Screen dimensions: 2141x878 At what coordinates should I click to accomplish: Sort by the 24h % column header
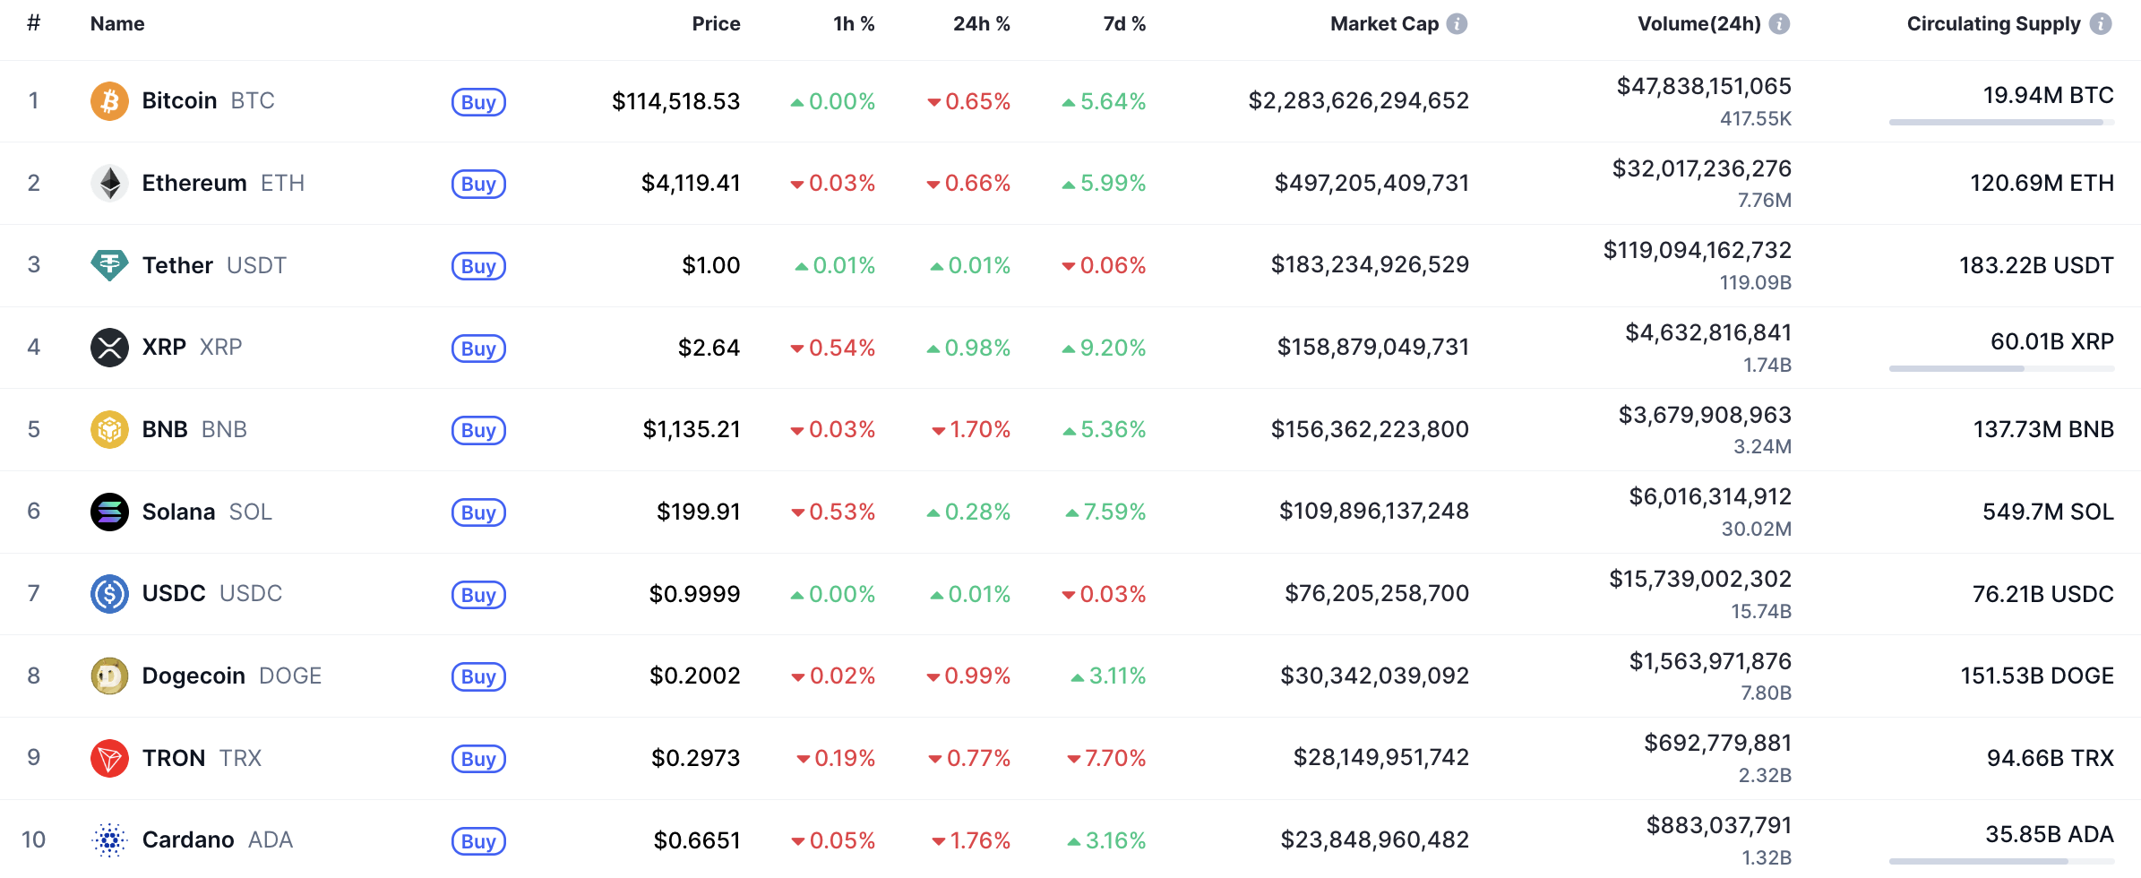(x=981, y=24)
